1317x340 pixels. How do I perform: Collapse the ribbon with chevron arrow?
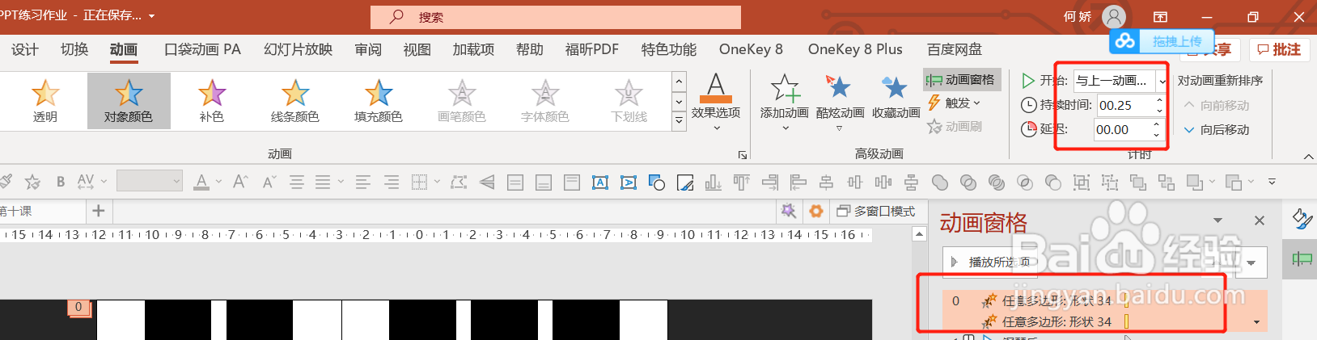1308,157
